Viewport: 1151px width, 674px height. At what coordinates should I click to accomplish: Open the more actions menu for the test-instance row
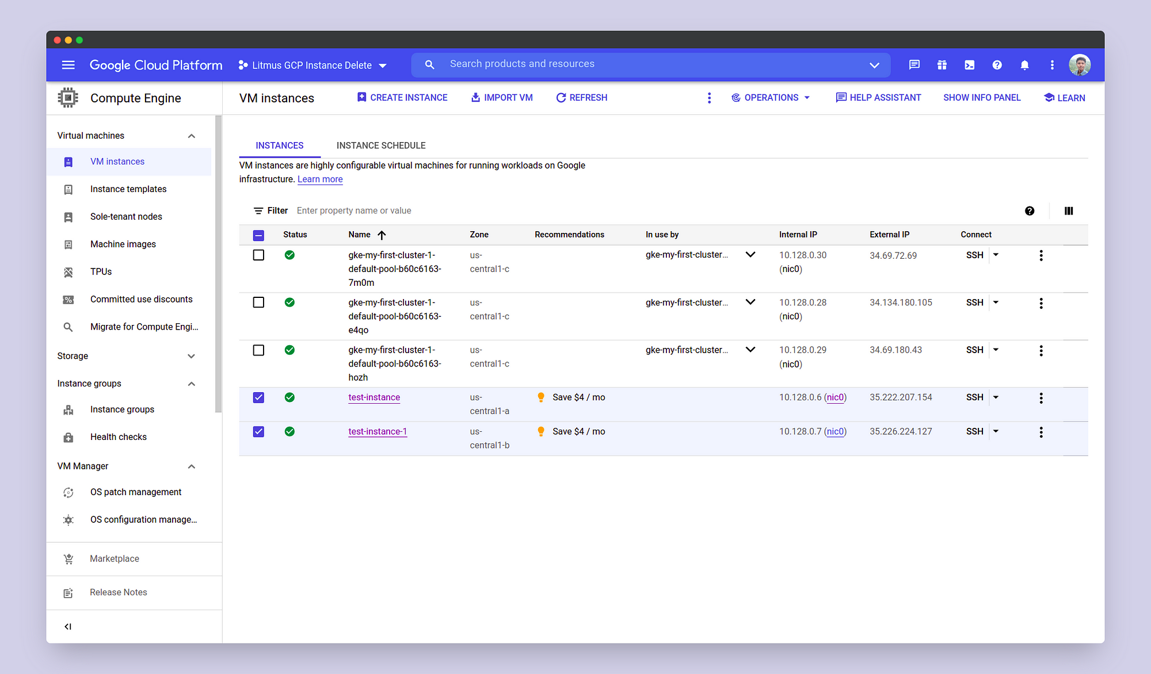click(x=1041, y=398)
